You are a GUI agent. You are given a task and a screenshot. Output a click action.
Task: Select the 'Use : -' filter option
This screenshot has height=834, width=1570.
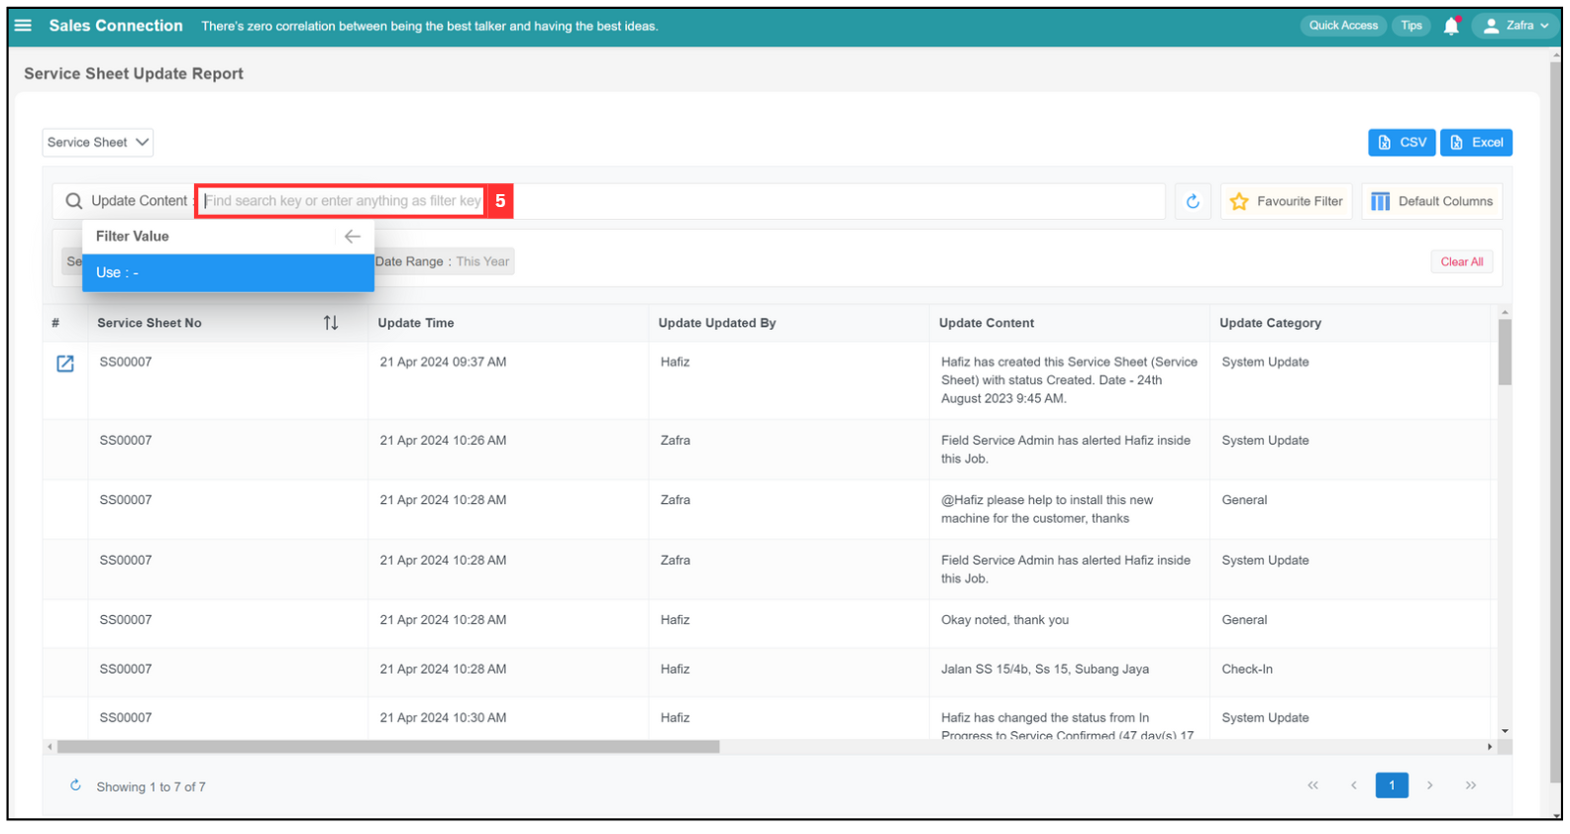[x=228, y=272]
